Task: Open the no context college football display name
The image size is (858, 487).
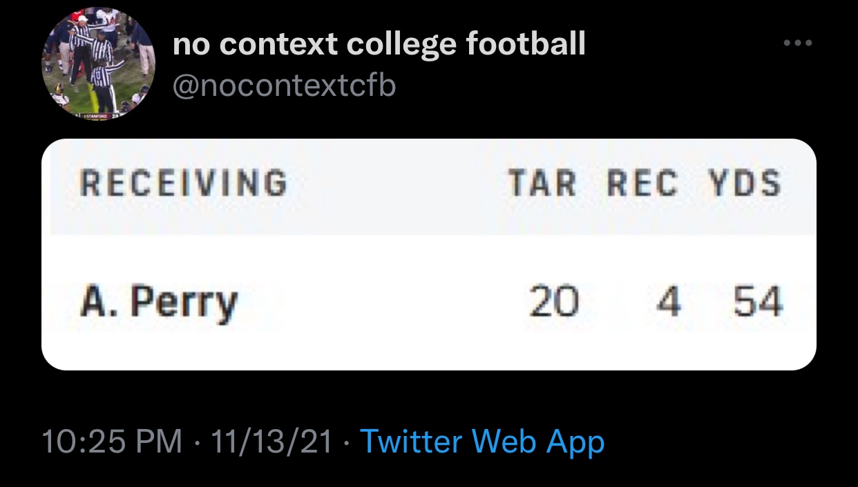Action: (379, 45)
